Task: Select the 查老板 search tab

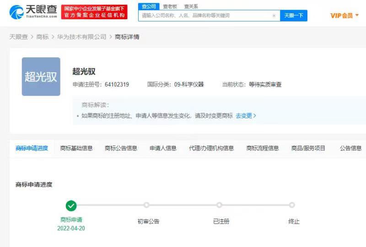Action: point(170,6)
